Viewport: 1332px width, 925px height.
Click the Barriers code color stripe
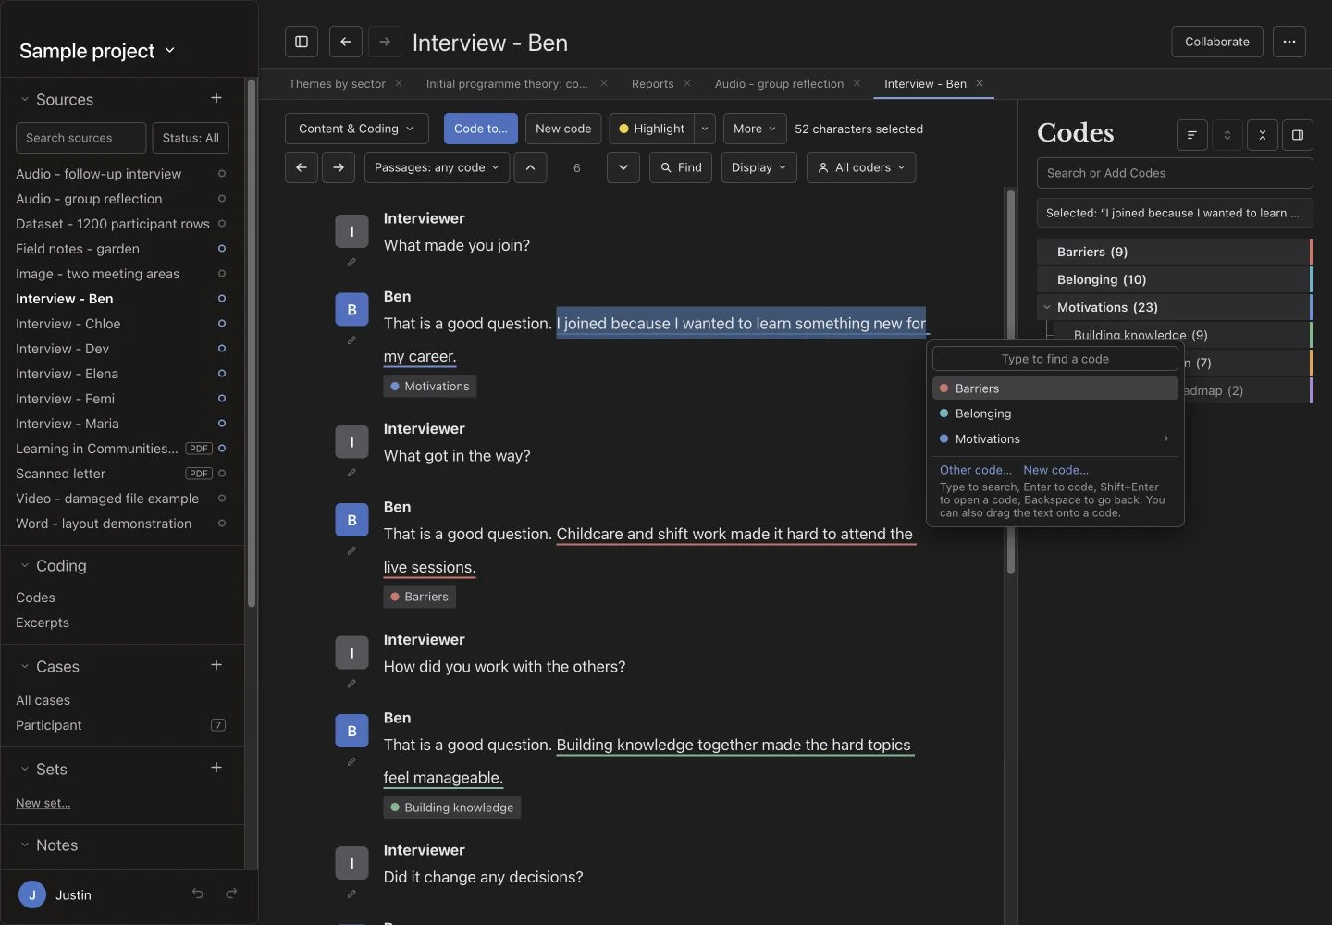click(1312, 252)
